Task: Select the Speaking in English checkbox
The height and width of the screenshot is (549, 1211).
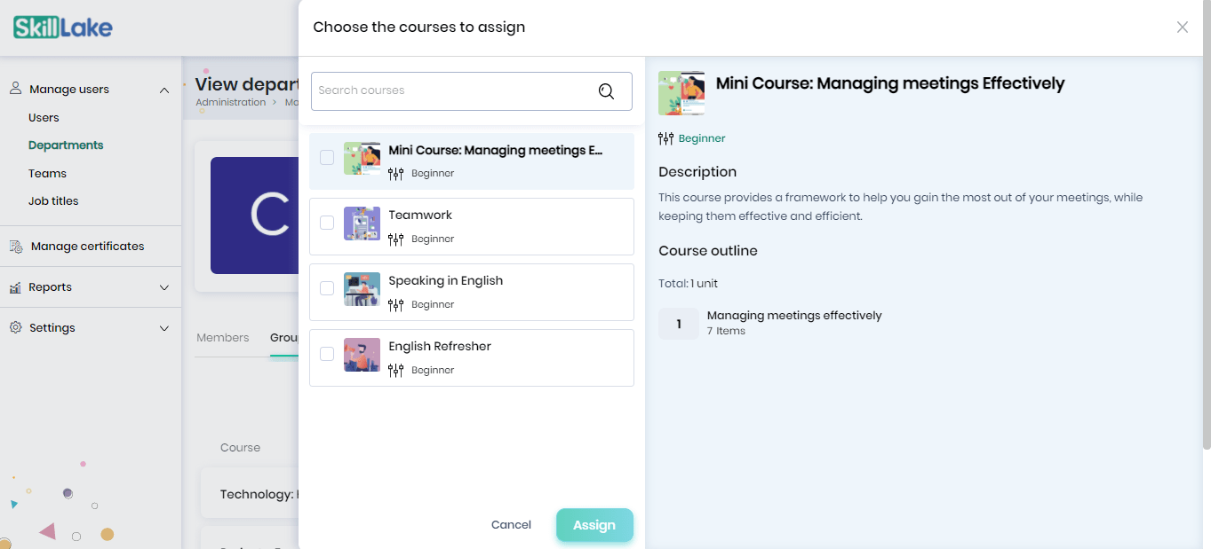Action: [x=327, y=288]
